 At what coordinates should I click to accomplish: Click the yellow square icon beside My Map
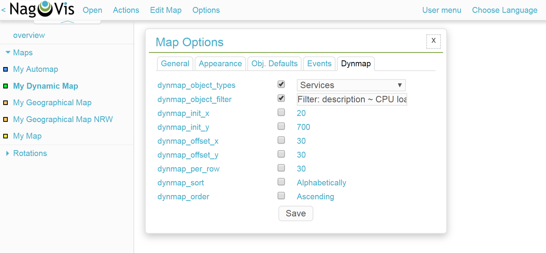coord(6,136)
